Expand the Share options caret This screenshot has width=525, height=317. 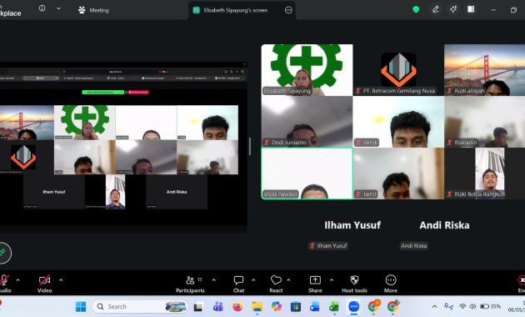(x=332, y=279)
